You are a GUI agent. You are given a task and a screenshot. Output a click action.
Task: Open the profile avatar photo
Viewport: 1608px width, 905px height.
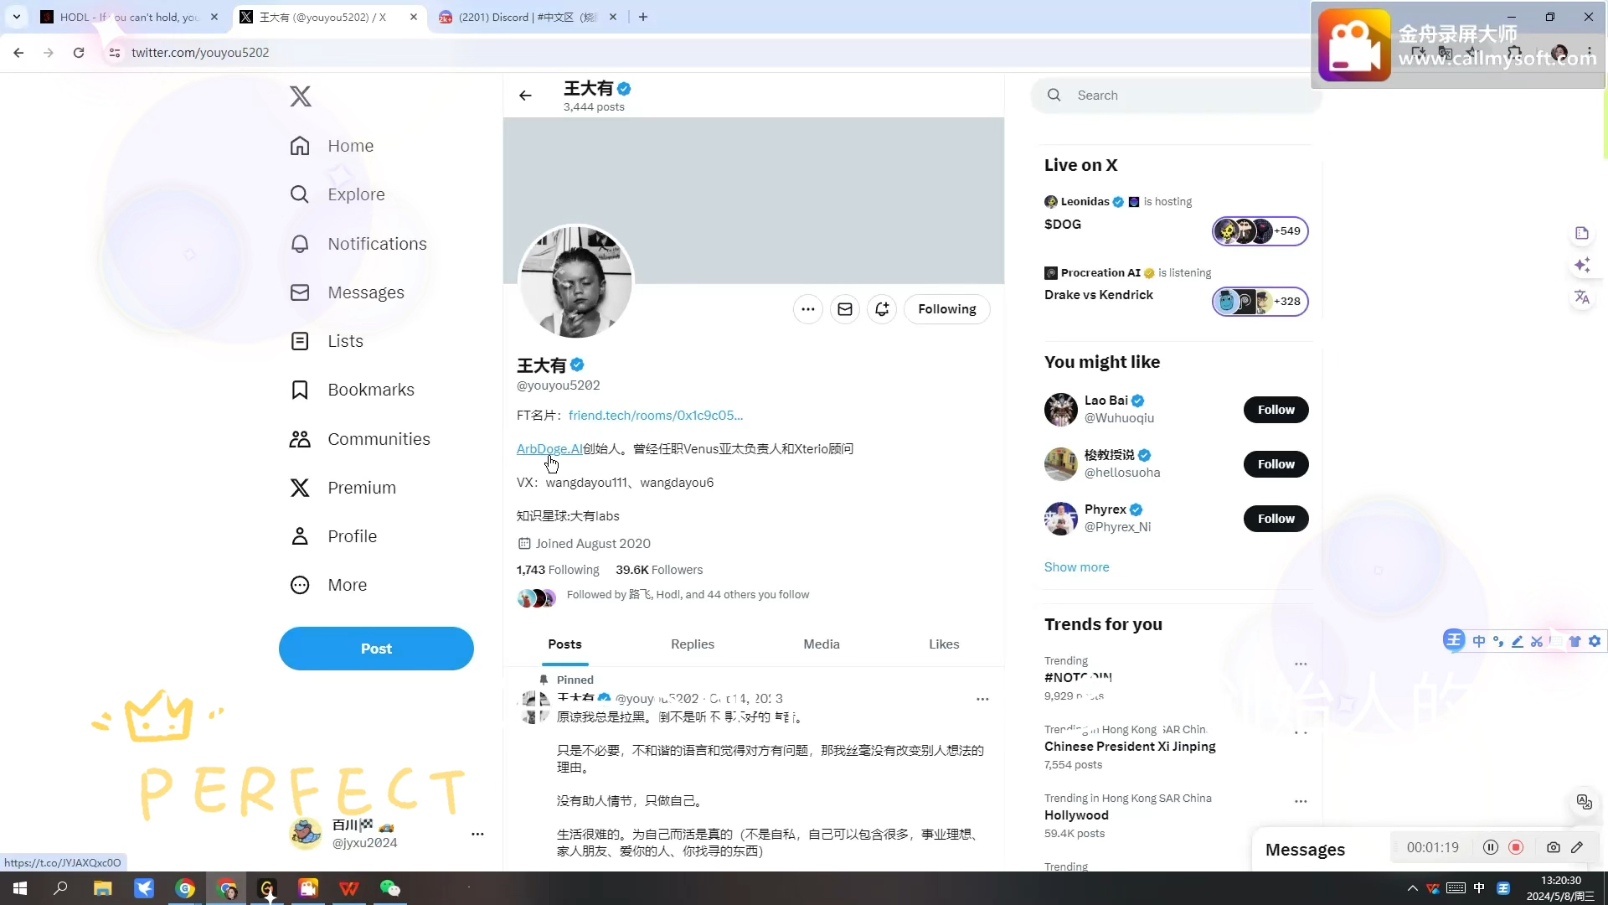pos(576,282)
